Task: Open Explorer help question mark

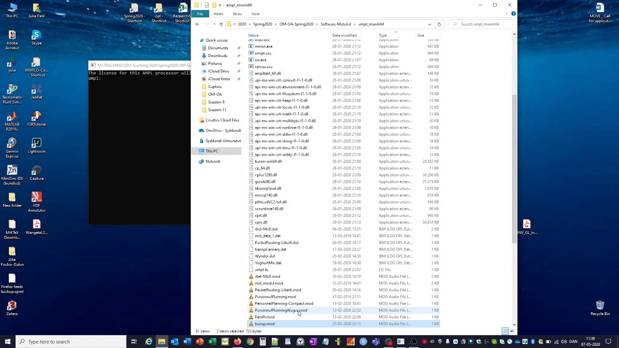Action: coord(514,14)
